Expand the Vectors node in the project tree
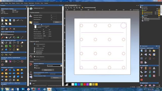This screenshot has height=91, width=162. [141, 9]
